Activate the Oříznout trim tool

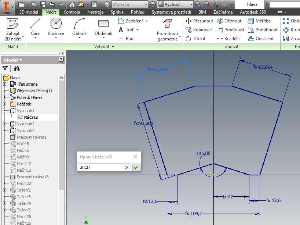click(x=229, y=21)
